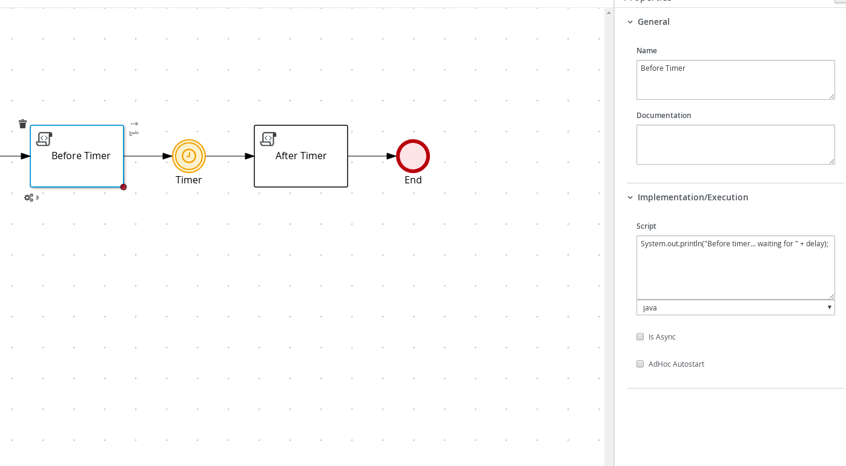Screen dimensions: 846x466
Task: Collapse the Implementation/Execution section
Action: coord(630,197)
